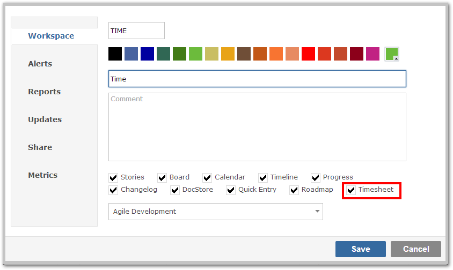453x270 pixels.
Task: Choose the orange color swatch
Action: [x=276, y=54]
